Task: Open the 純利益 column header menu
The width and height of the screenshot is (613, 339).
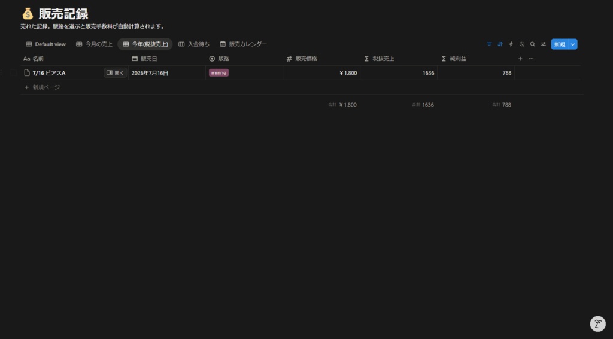Action: [x=476, y=59]
